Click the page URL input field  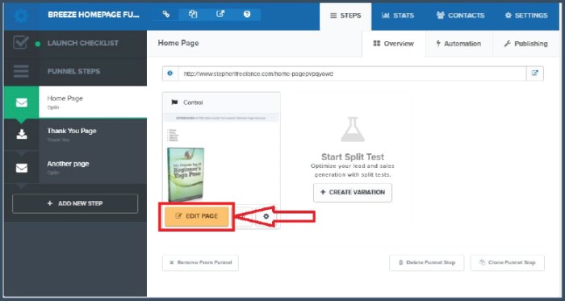[352, 73]
